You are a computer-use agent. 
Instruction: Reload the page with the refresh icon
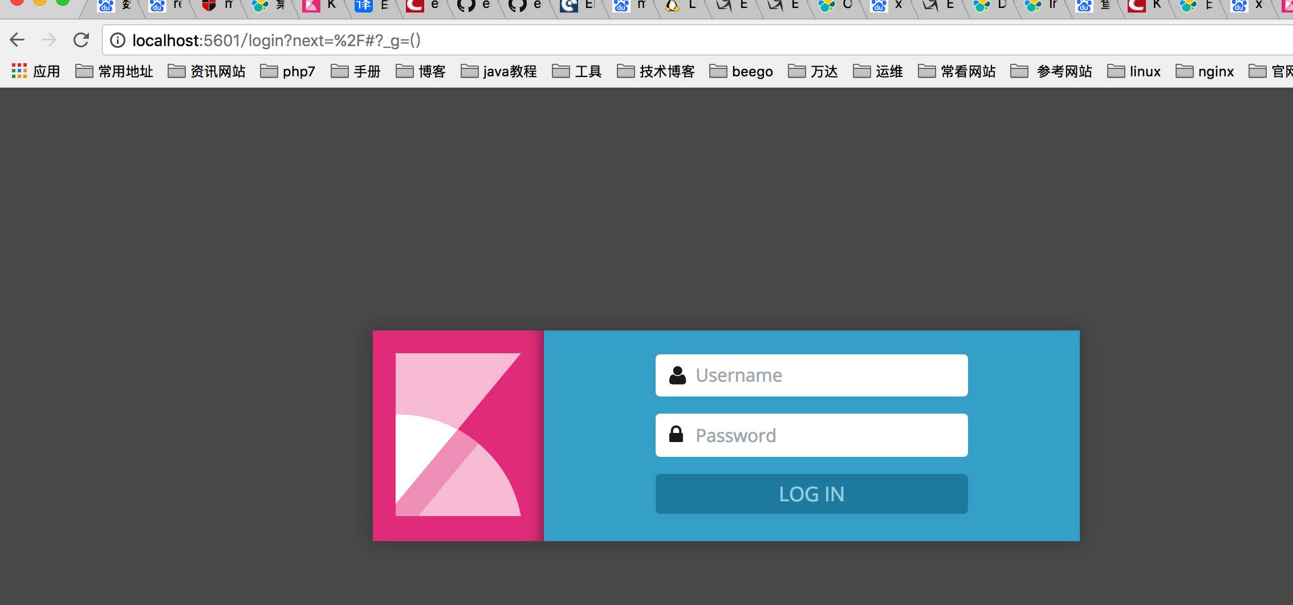pos(82,40)
